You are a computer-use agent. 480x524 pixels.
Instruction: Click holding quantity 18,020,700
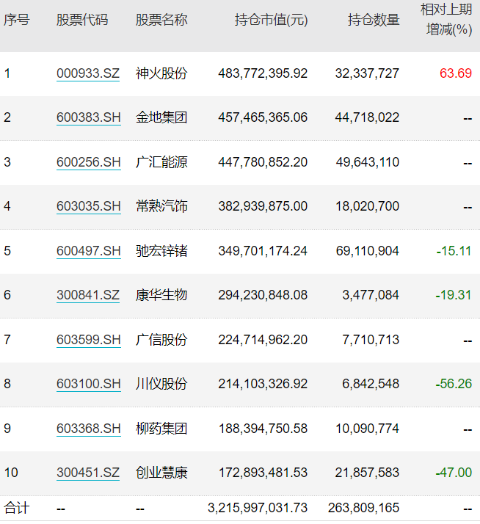(368, 206)
